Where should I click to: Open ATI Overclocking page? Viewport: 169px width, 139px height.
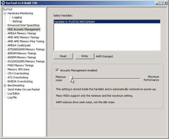pyautogui.click(x=18, y=77)
